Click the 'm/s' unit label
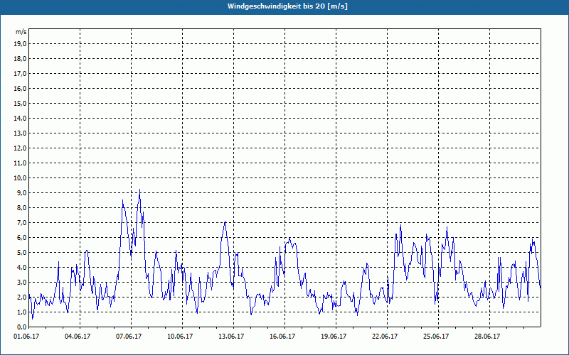Screen dimensions: 569x355 (21, 32)
